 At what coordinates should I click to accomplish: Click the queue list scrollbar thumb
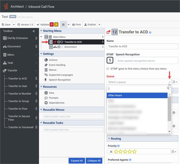[x=169, y=109]
